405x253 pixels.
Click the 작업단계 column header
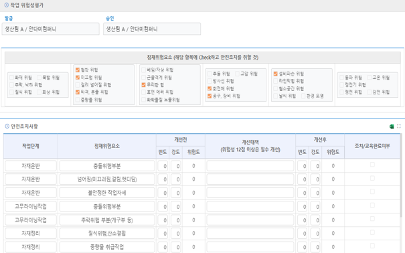point(31,146)
